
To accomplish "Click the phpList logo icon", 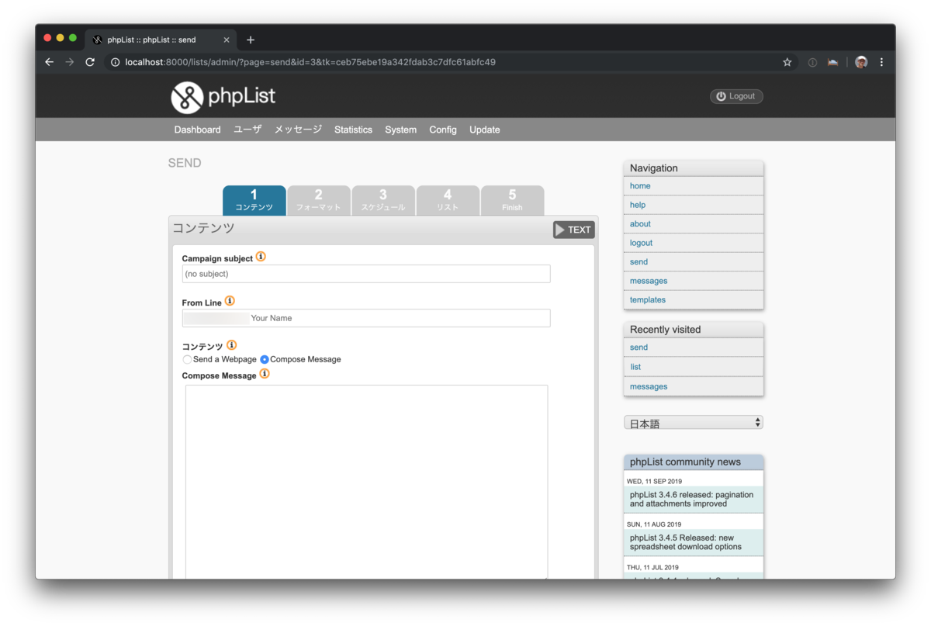I will click(187, 97).
